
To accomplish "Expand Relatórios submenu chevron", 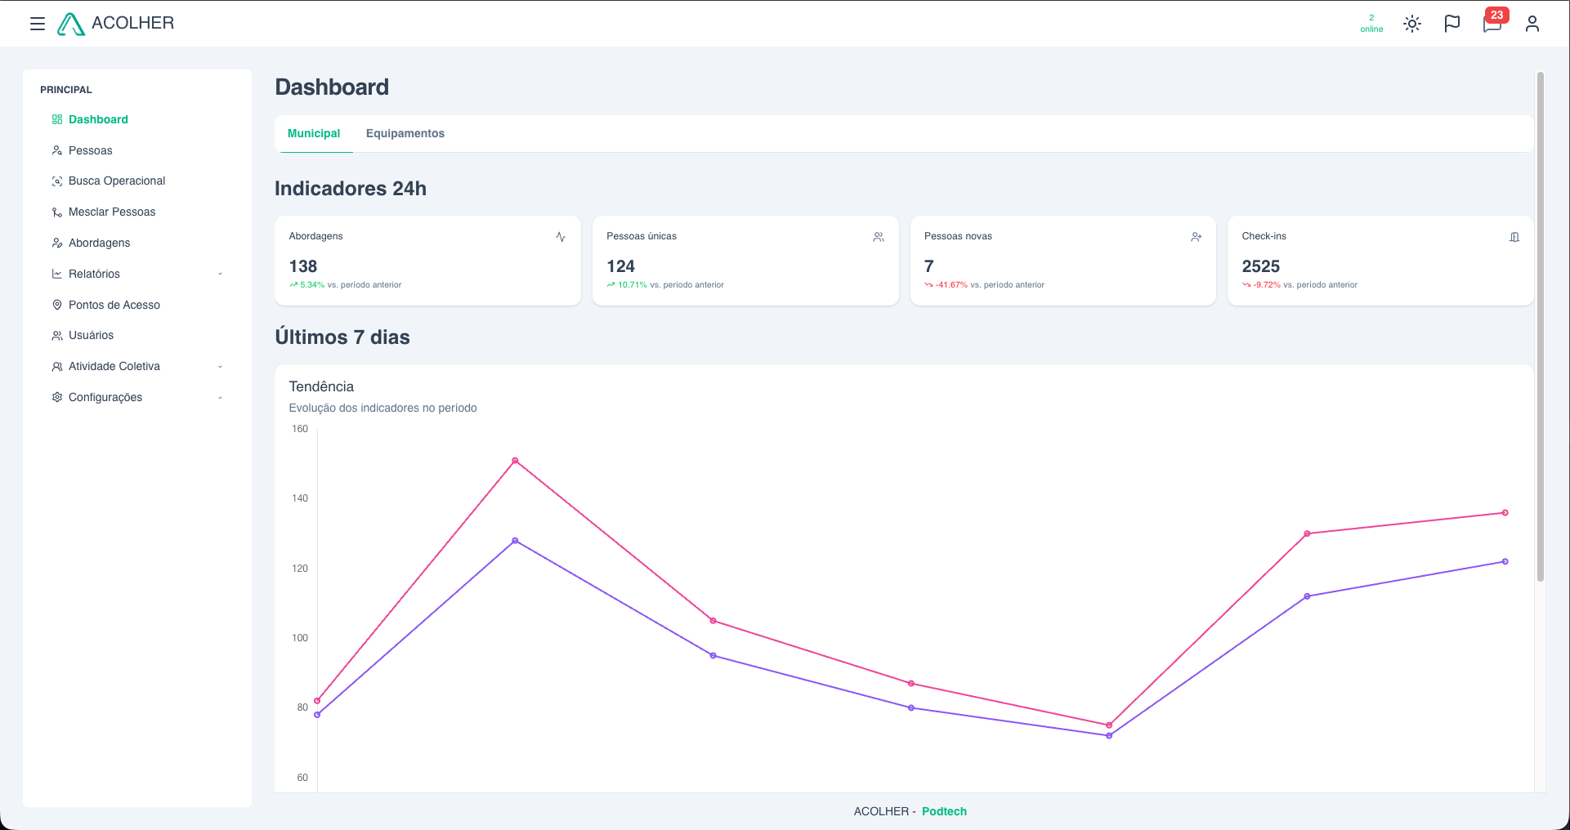I will pos(220,274).
